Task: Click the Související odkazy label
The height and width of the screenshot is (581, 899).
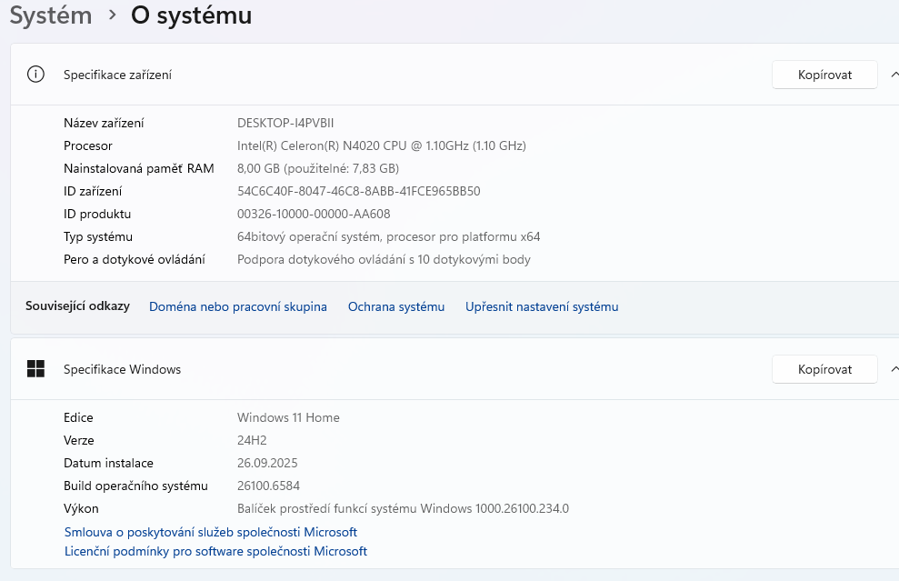Action: pyautogui.click(x=77, y=306)
